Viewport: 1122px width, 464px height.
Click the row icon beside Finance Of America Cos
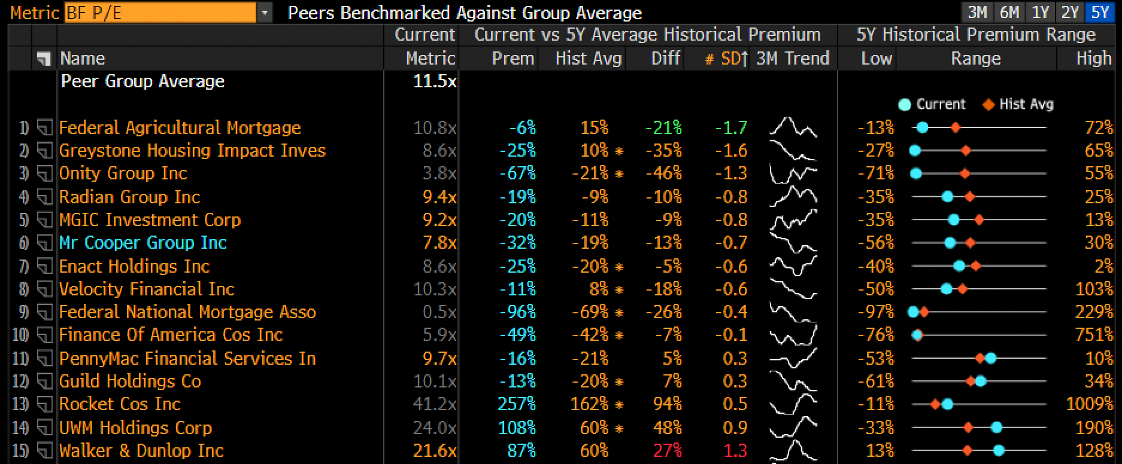coord(45,335)
